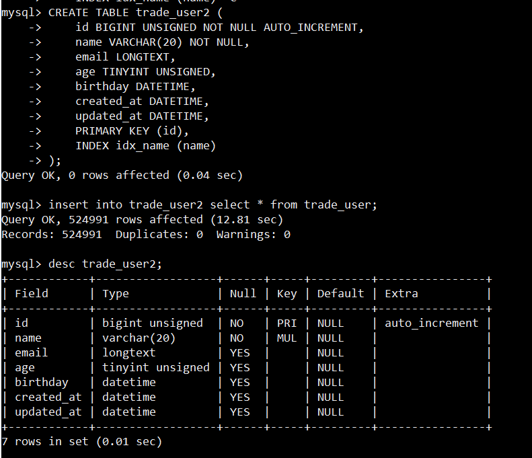Image resolution: width=532 pixels, height=458 pixels.
Task: Click the Default column header
Action: point(340,293)
